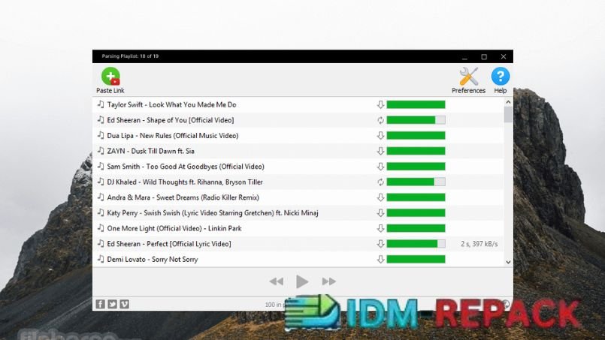The height and width of the screenshot is (340, 605).
Task: Click the Vimeo icon in the footer
Action: coord(125,304)
